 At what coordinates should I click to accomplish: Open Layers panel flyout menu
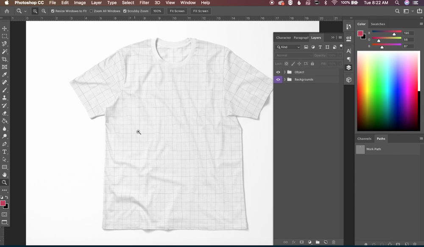pyautogui.click(x=340, y=38)
